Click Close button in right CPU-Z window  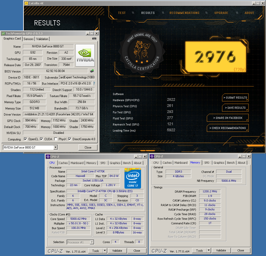point(241,250)
